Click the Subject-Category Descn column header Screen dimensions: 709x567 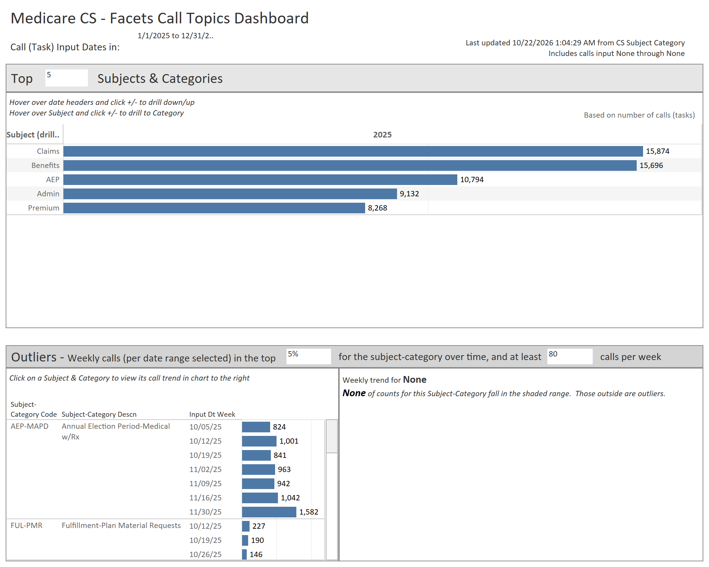click(99, 414)
